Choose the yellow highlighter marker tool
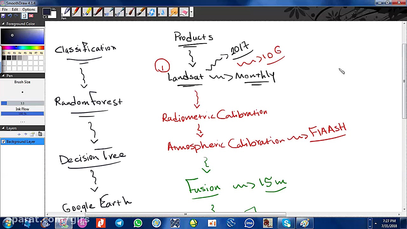The image size is (407, 229). (x=87, y=12)
